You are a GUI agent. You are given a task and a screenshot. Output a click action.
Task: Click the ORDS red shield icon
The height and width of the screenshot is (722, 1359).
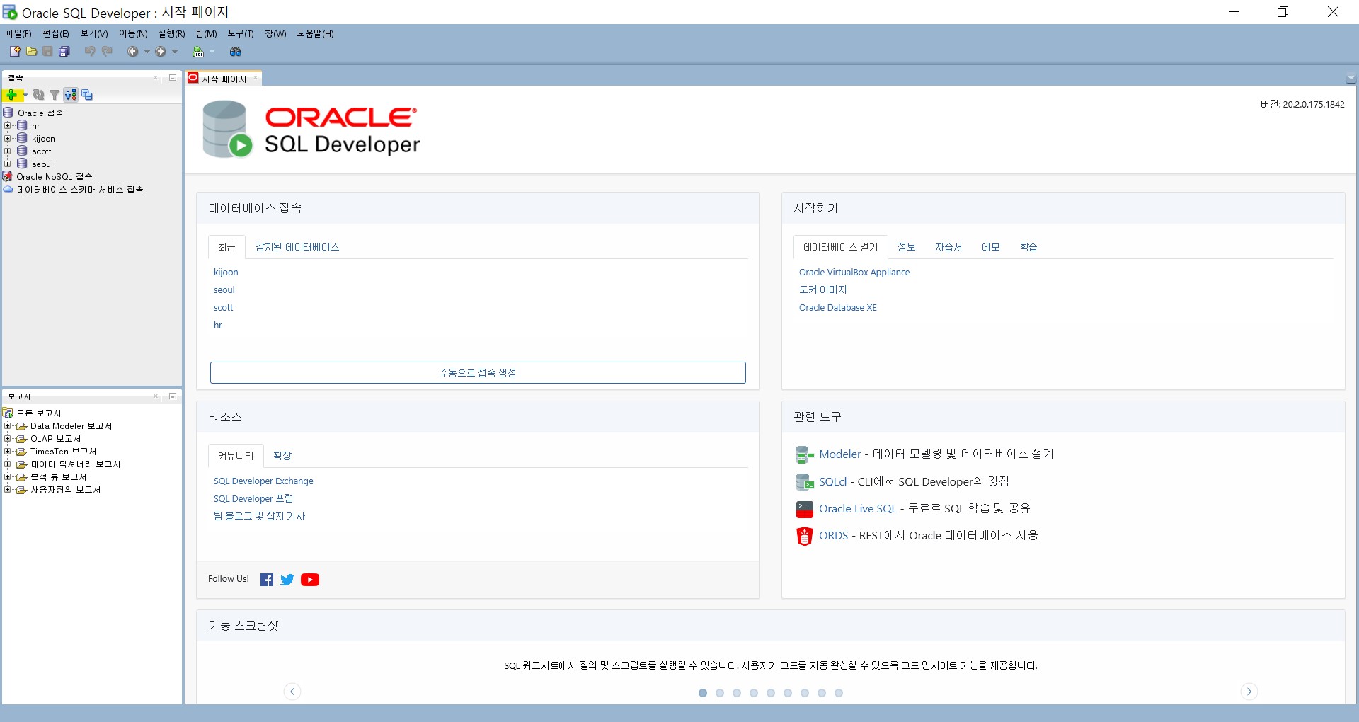[x=805, y=536]
